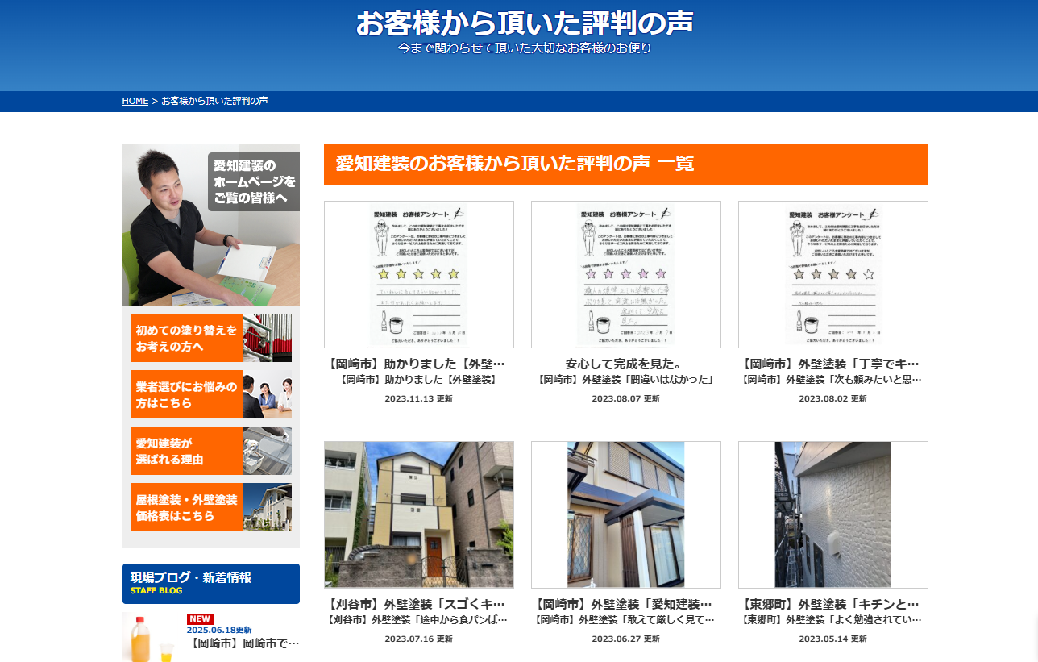1038x662 pixels.
Task: Click subtitle 【岡崎市】外壁塗装「敢えて厳しく見て…
Action: (626, 620)
